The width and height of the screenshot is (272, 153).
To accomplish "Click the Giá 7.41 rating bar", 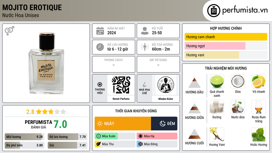I will tap(67, 145).
